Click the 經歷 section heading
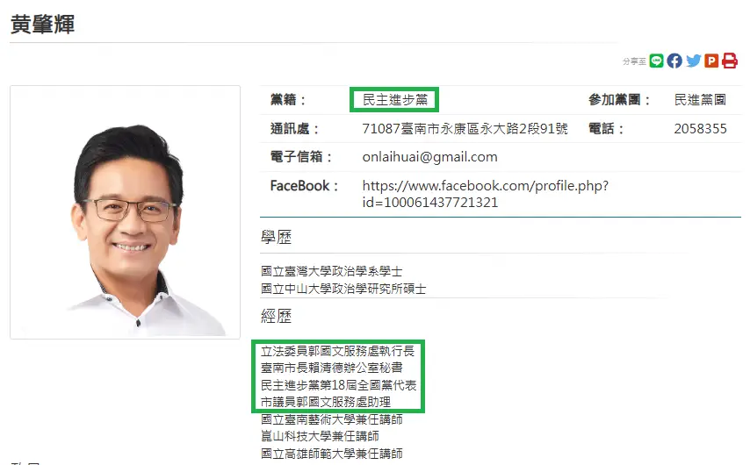 tap(276, 316)
